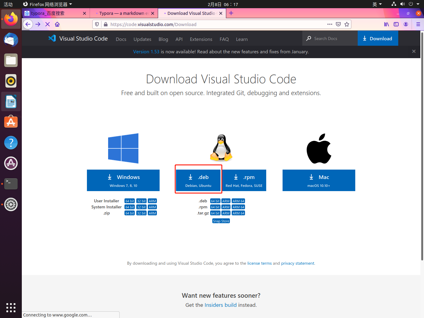
Task: Toggle Firefox sidebar icon
Action: click(x=396, y=24)
